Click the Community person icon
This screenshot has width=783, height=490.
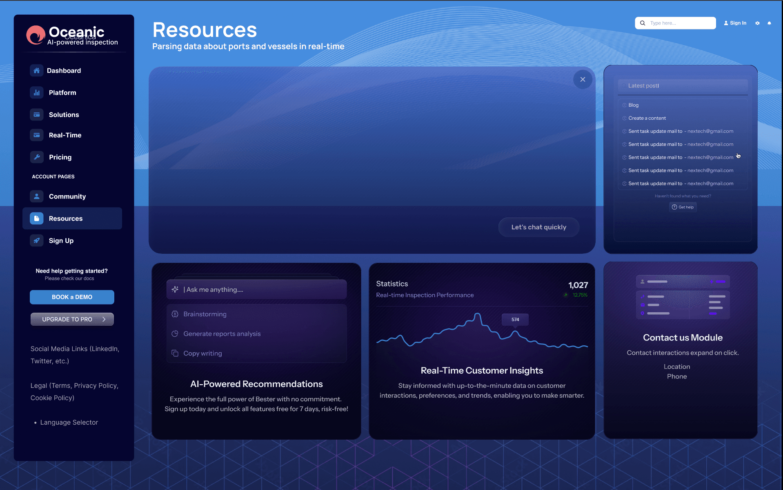click(x=36, y=197)
